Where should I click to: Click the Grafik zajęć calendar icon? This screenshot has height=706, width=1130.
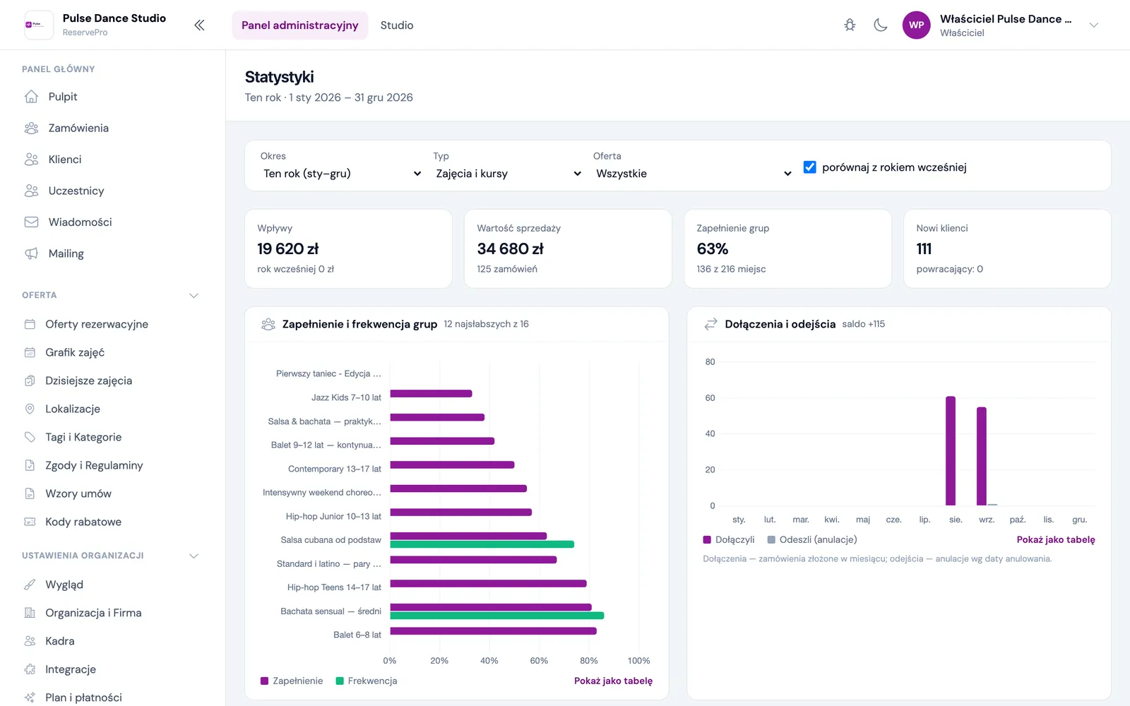(30, 352)
